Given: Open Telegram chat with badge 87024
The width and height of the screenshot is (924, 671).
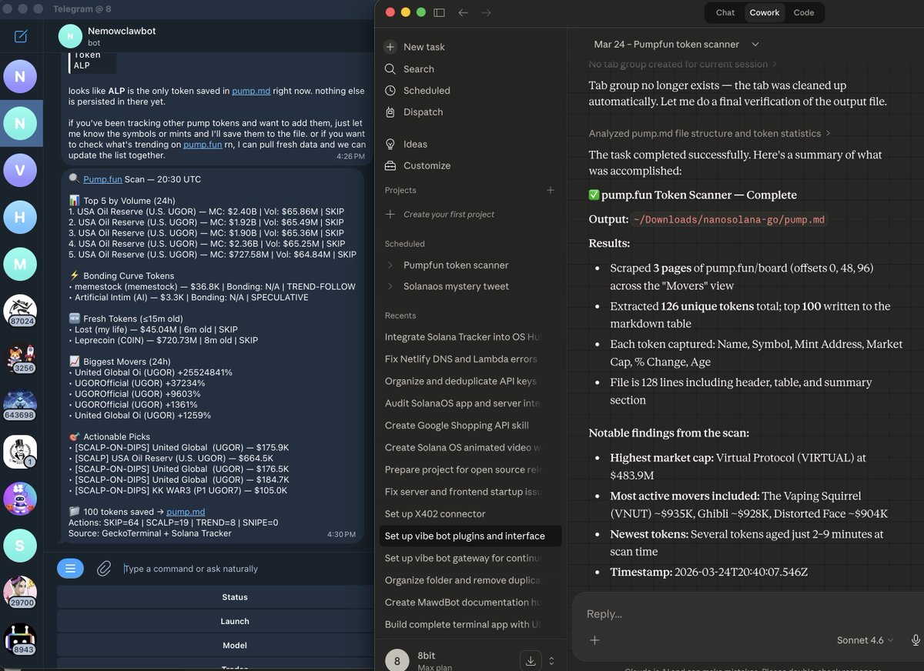Looking at the screenshot, I should pos(20,312).
